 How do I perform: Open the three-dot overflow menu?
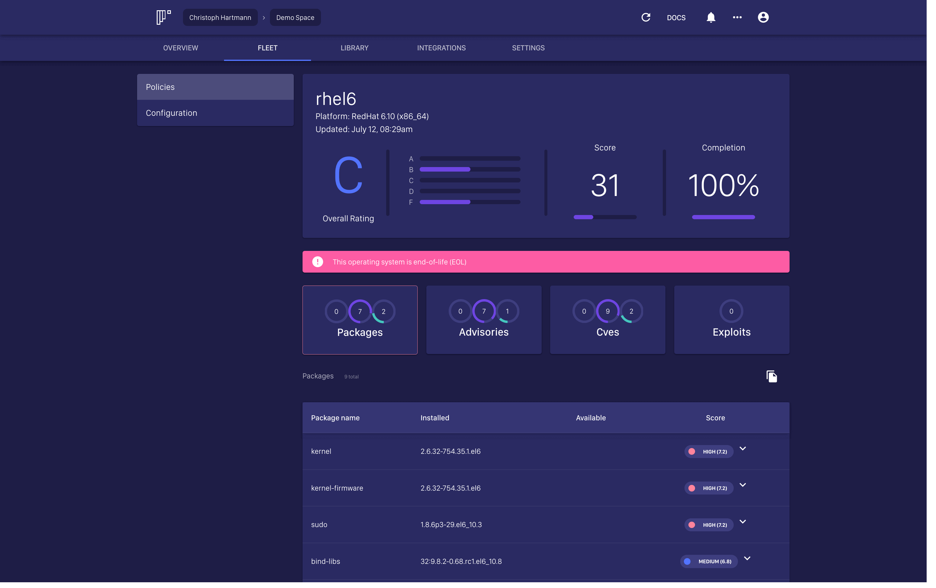coord(737,17)
